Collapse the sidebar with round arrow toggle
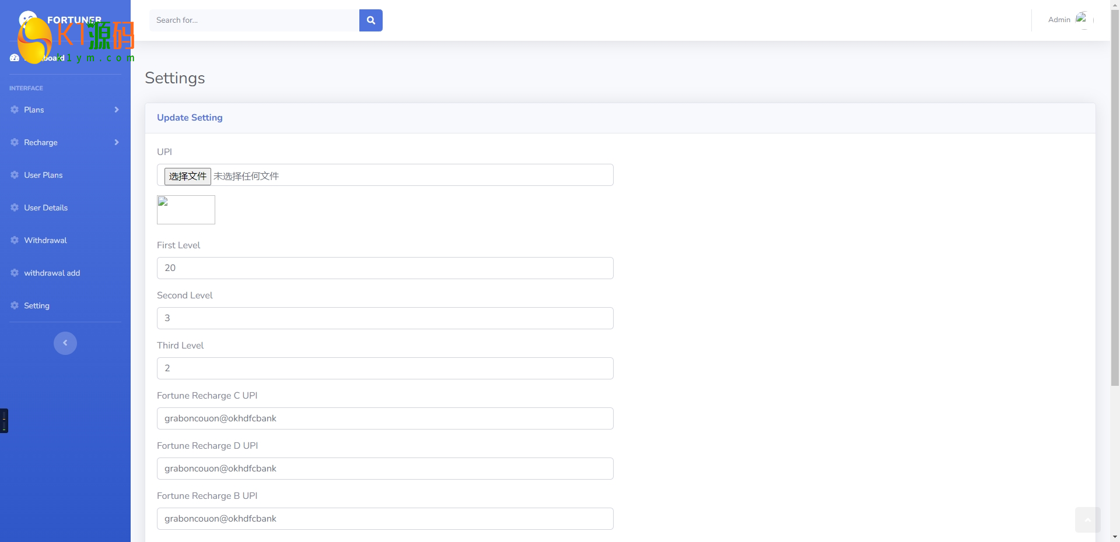The image size is (1120, 542). 65,343
